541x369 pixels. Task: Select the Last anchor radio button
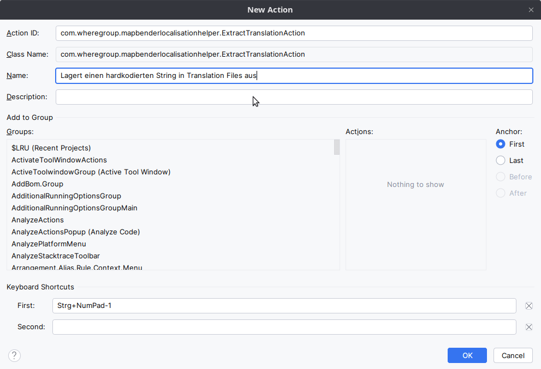[501, 161]
